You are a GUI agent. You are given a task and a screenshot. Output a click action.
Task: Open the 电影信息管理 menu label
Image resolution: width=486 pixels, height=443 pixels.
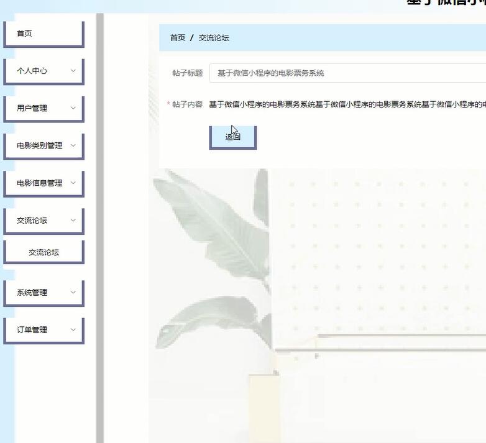(x=39, y=183)
